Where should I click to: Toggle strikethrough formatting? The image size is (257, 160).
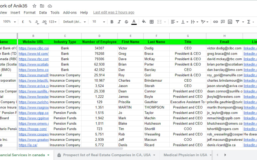pos(126,22)
